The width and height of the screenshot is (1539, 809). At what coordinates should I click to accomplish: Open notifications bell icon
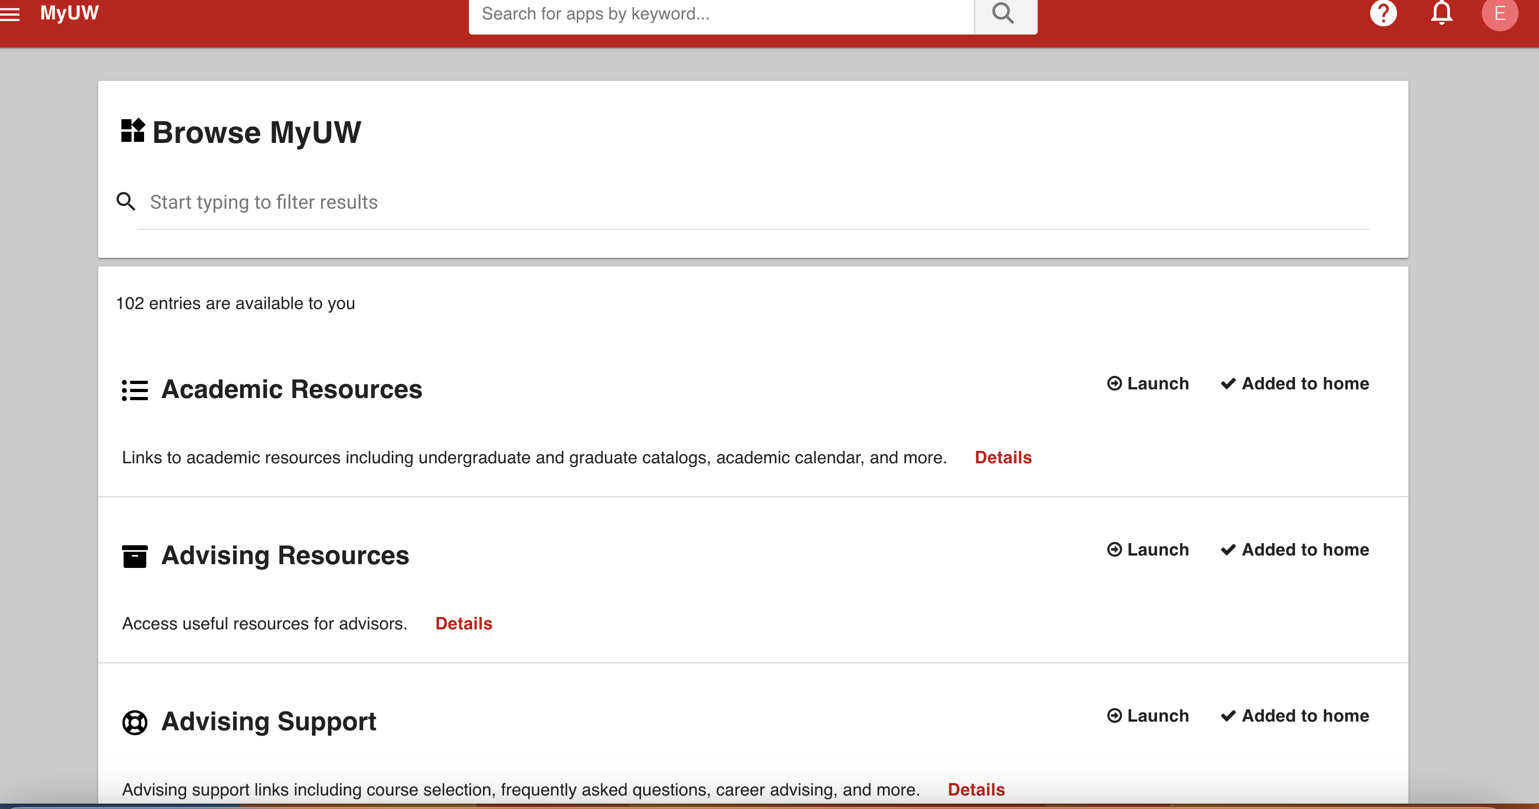[x=1441, y=13]
